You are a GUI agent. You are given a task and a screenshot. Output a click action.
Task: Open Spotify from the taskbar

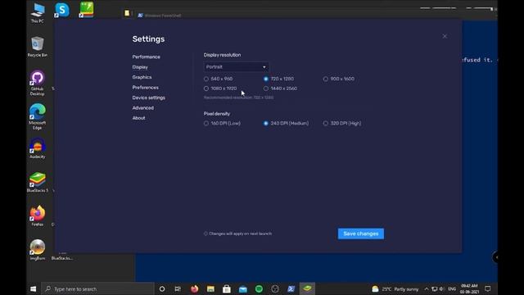[x=259, y=288]
